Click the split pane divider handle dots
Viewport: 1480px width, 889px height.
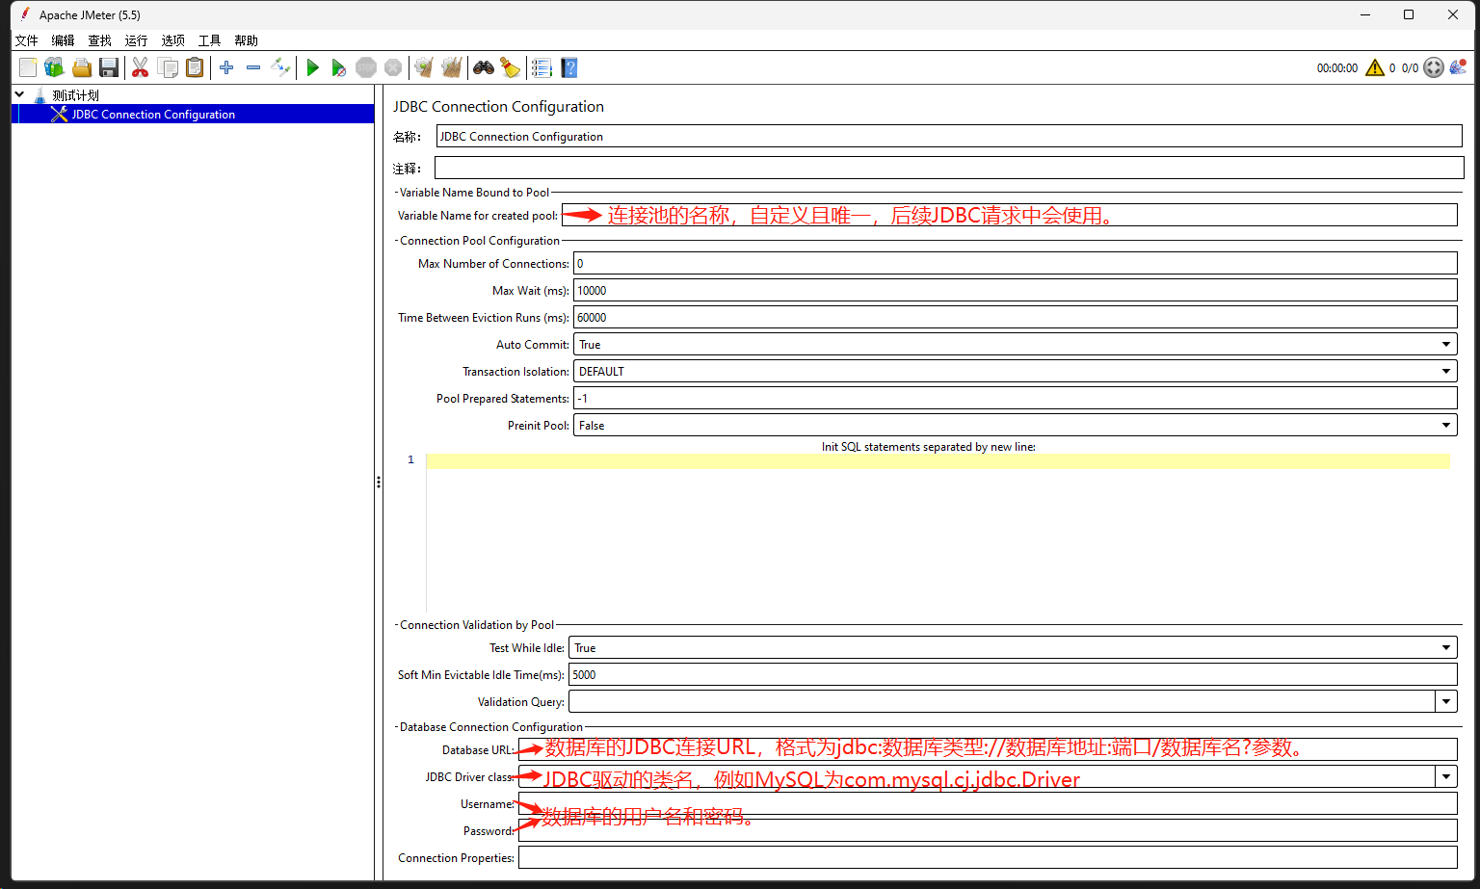(x=379, y=482)
